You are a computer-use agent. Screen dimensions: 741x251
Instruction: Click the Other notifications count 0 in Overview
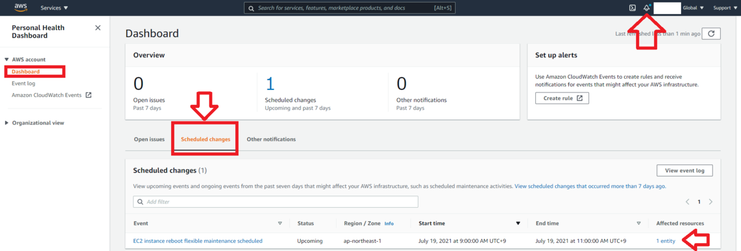pos(401,83)
